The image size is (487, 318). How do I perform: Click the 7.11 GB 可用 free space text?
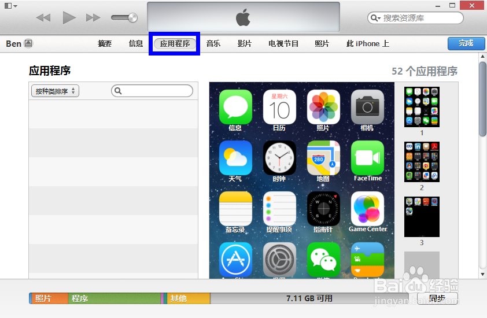309,298
